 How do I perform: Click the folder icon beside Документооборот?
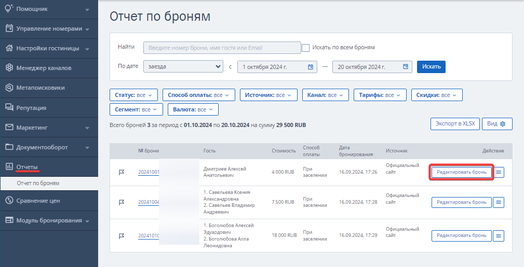9,147
